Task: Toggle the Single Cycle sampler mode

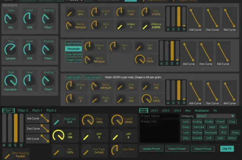Action: pos(74,60)
